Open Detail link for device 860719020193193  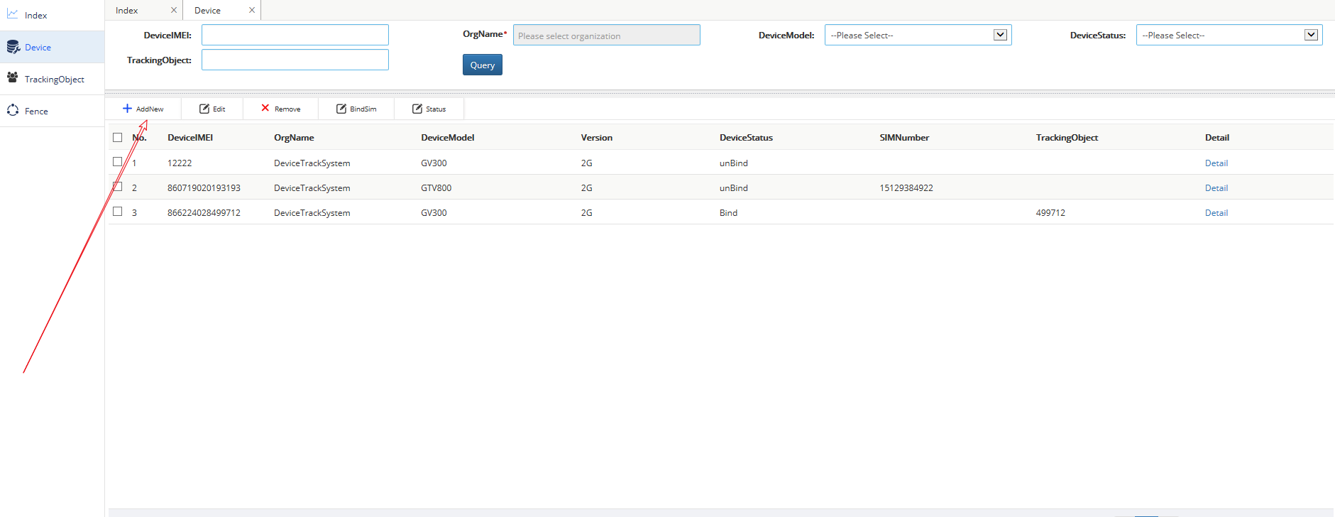pos(1216,188)
